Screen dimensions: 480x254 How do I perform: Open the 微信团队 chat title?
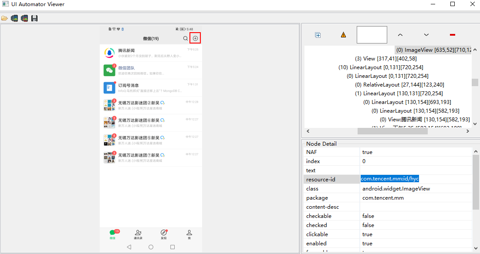pyautogui.click(x=126, y=68)
